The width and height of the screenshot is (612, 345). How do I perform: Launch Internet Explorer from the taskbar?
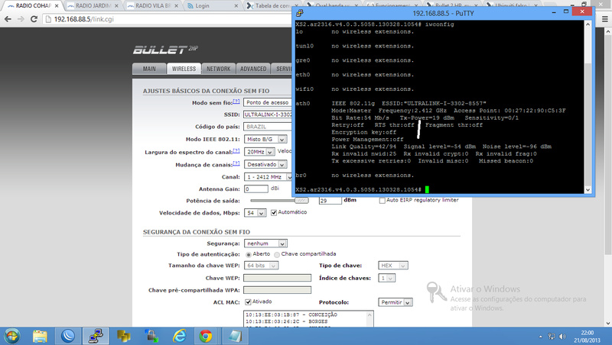(x=180, y=336)
